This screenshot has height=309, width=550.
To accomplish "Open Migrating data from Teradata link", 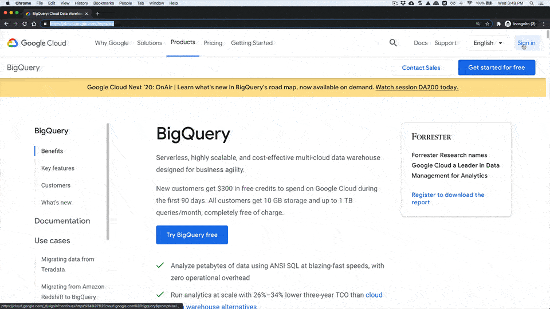I will click(68, 264).
